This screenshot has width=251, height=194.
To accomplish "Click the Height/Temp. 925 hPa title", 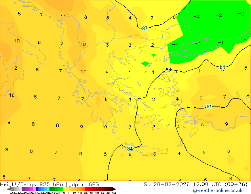I will click(x=32, y=184).
